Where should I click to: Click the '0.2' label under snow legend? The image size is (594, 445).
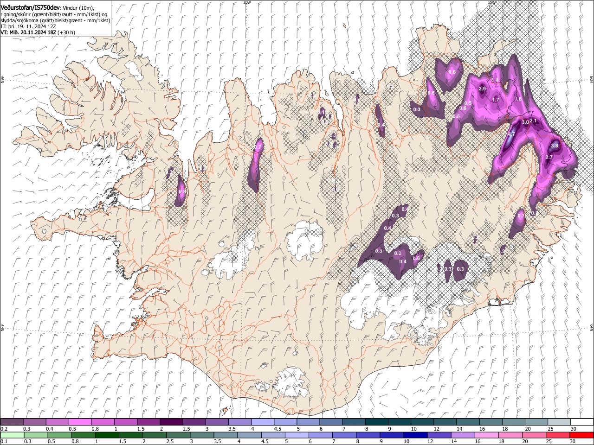point(4,429)
